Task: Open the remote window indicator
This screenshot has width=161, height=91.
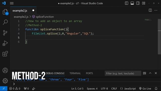Action: tap(4, 88)
